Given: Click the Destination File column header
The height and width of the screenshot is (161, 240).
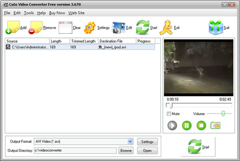Looking at the screenshot, I should 117,41.
